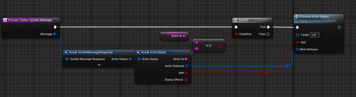The width and height of the screenshot is (356, 97).
Task: Click top input pin of equals node
Action: coord(197,42)
